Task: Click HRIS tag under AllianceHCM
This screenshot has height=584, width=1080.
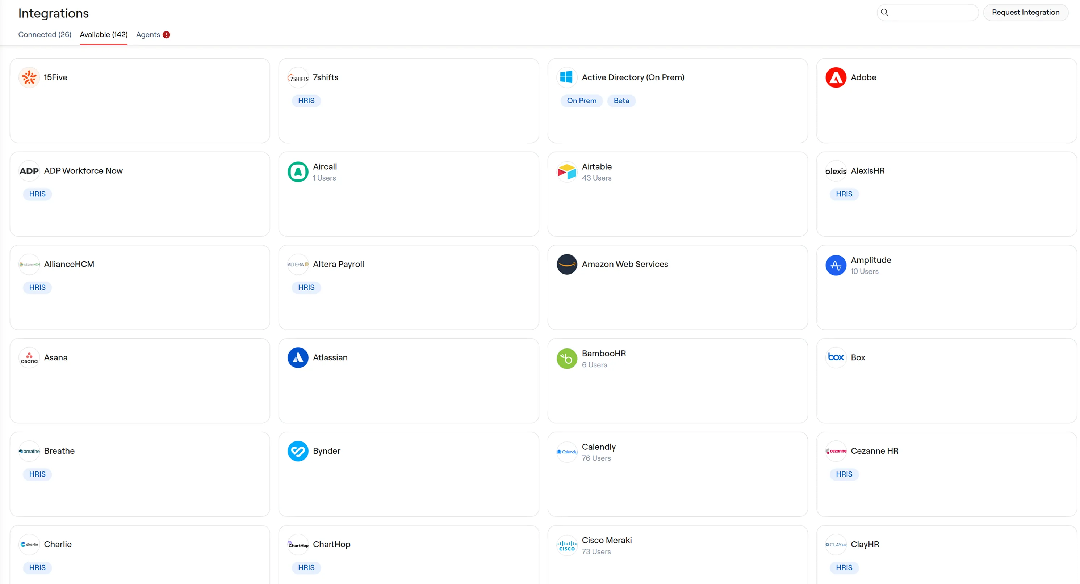Action: [37, 287]
